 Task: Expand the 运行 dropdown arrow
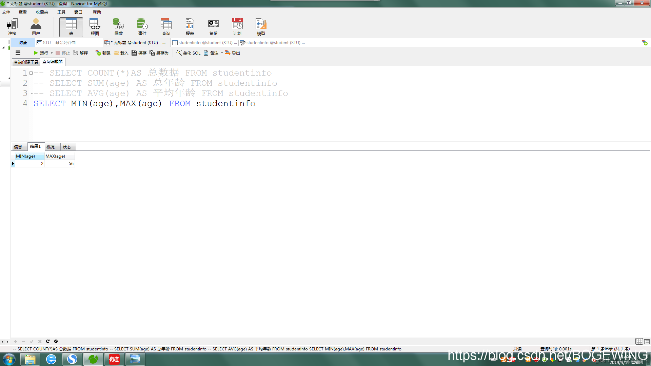(52, 53)
